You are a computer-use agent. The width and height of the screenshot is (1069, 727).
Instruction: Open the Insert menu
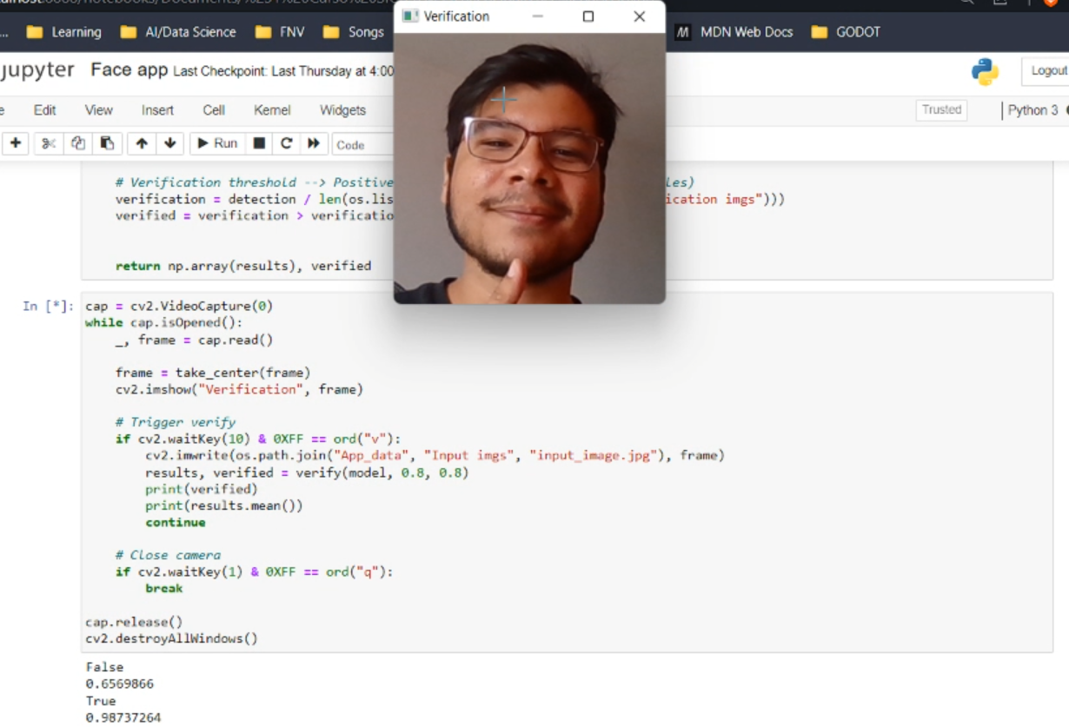[x=157, y=110]
